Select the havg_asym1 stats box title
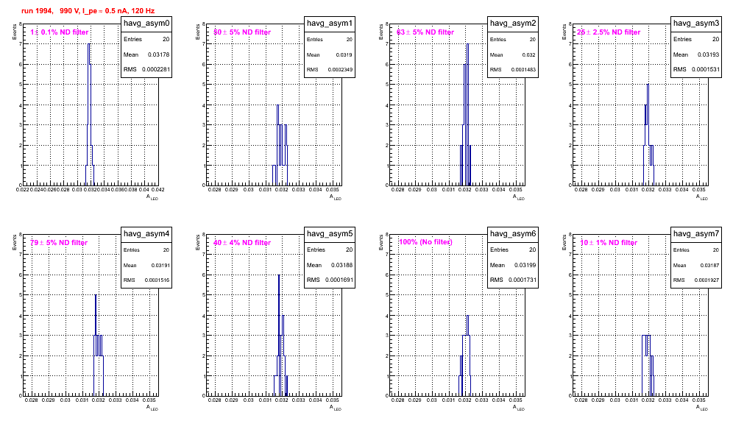733x421 pixels. (330, 23)
